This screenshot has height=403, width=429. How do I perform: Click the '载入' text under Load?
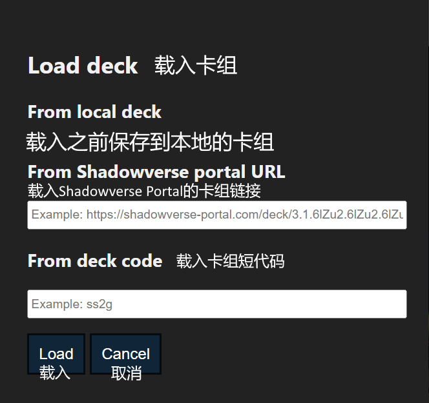point(55,373)
